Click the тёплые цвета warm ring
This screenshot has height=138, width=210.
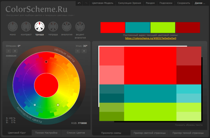64,55
